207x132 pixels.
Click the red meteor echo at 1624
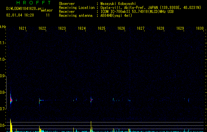tap(91, 100)
